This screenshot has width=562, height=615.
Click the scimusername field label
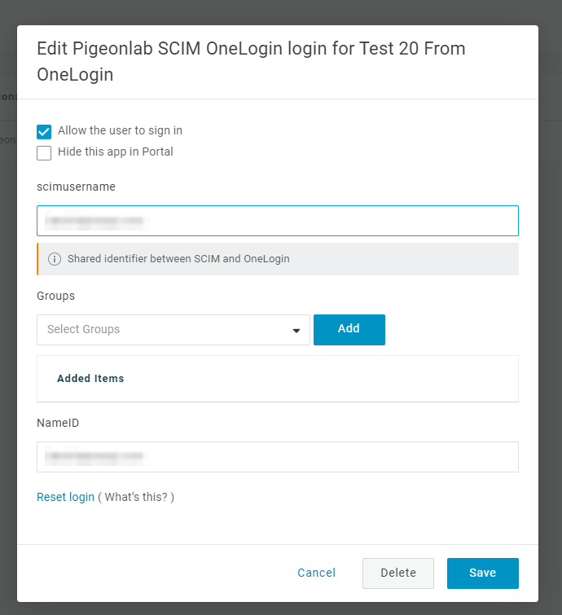(76, 187)
